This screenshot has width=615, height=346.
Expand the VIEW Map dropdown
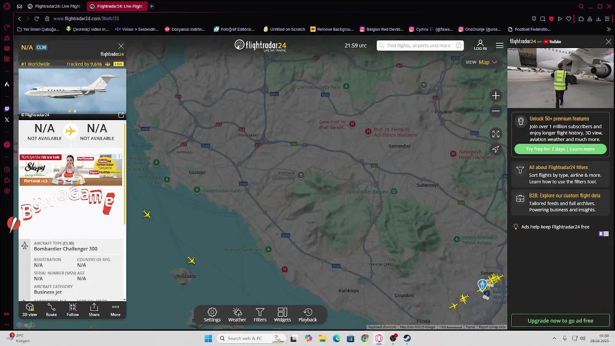pos(481,62)
